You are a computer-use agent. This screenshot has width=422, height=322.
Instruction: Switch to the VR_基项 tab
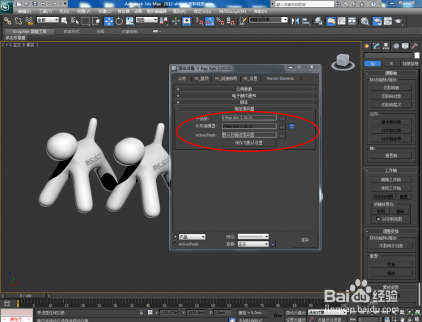[201, 79]
